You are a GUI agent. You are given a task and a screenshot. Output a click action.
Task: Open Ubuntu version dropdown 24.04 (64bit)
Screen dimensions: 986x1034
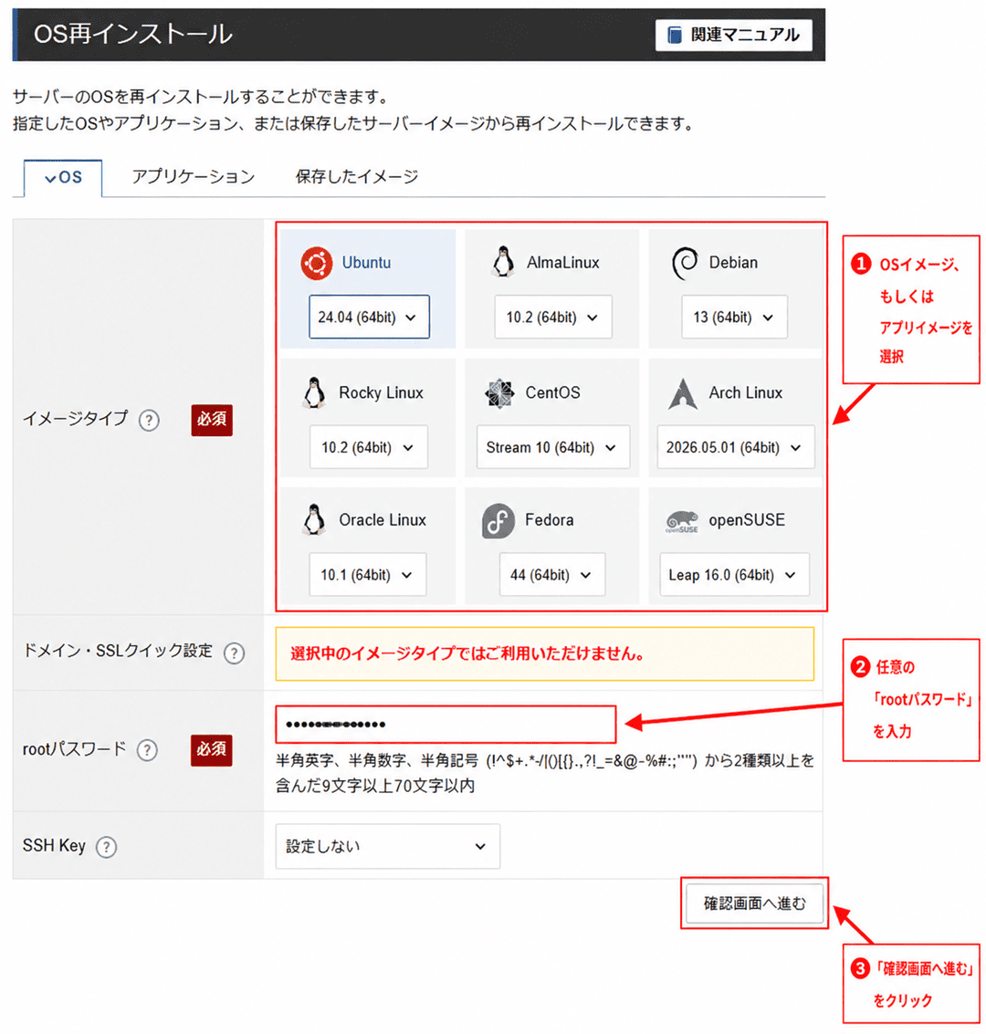pyautogui.click(x=370, y=318)
